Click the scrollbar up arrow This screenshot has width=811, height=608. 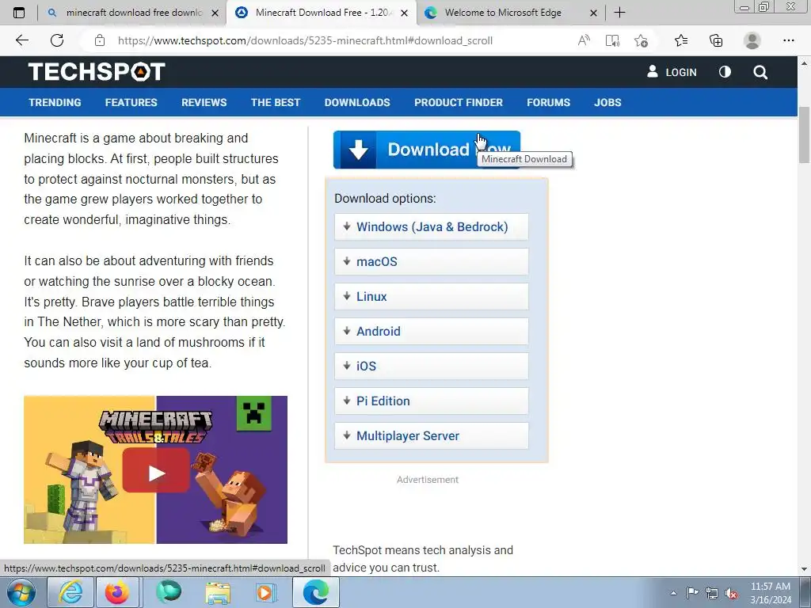pos(804,63)
